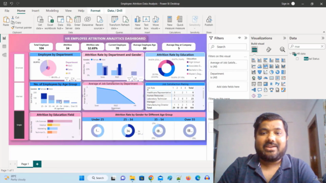Click the Filters pane search field

click(x=228, y=47)
